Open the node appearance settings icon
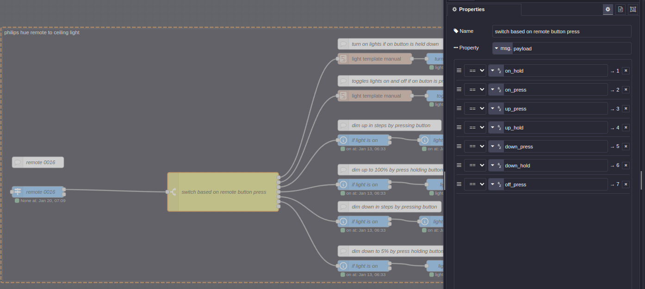Viewport: 645px width, 289px height. [x=633, y=9]
